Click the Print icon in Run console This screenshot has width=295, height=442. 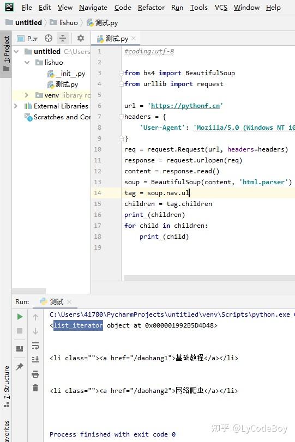[35, 374]
